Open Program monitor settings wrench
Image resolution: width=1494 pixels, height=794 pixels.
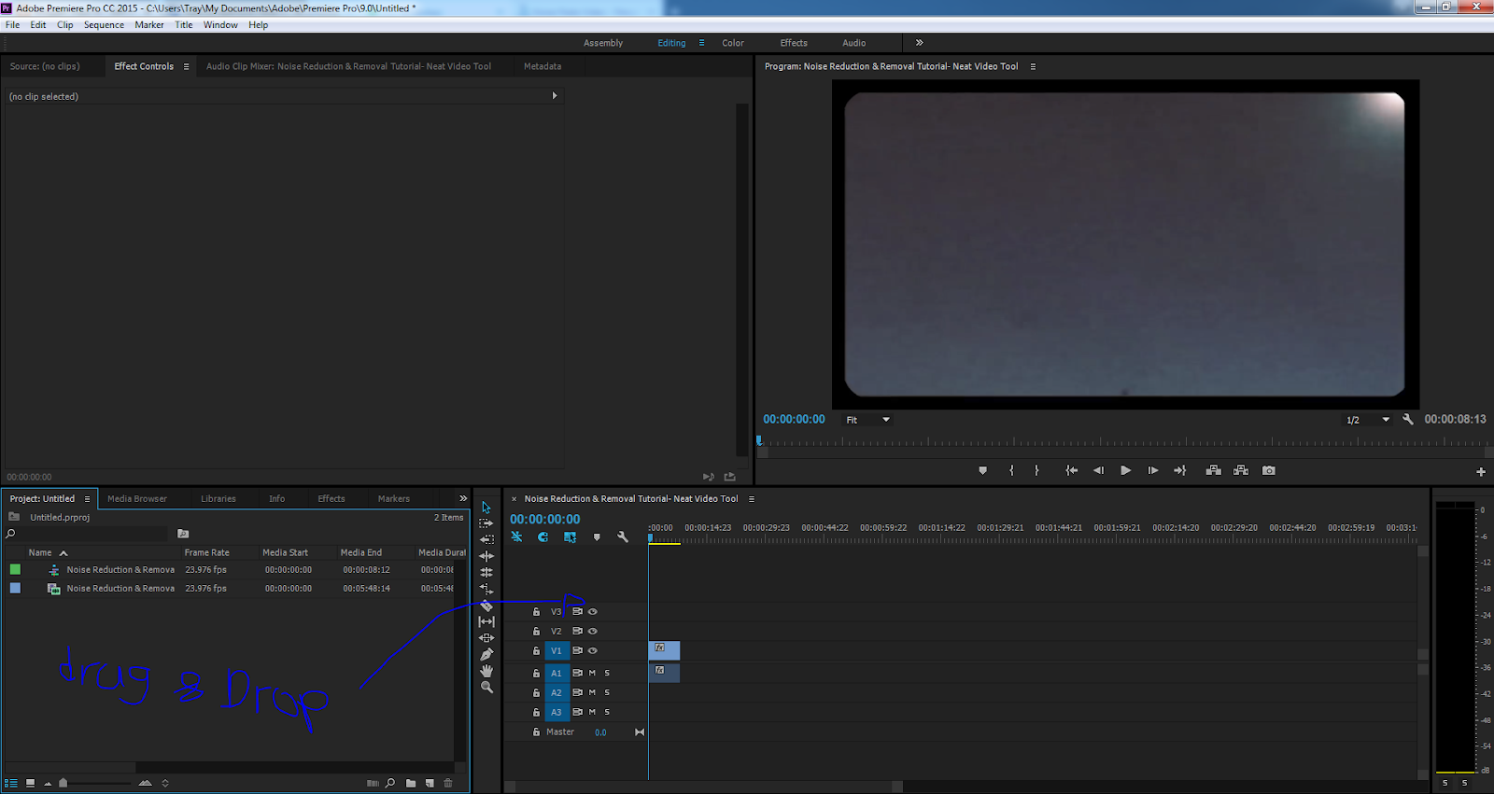(x=1408, y=419)
